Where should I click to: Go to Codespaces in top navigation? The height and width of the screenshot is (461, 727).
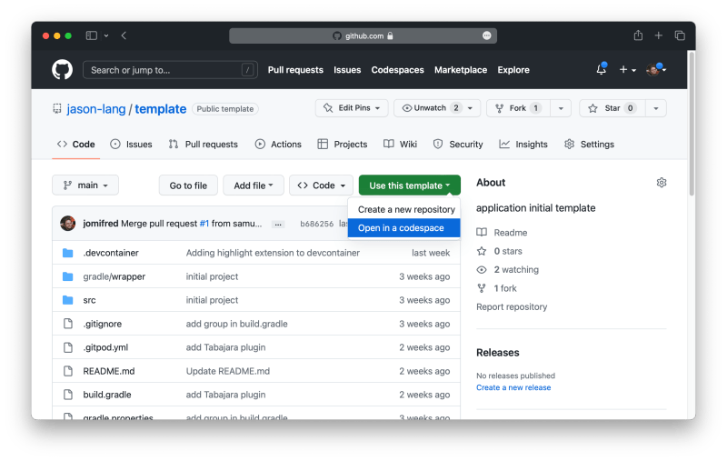397,70
